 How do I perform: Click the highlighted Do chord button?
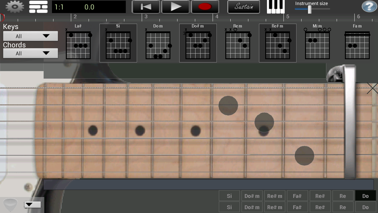click(x=365, y=196)
